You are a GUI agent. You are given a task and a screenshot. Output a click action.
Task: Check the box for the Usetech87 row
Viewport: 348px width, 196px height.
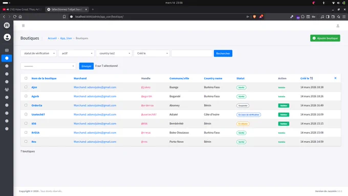(26, 114)
